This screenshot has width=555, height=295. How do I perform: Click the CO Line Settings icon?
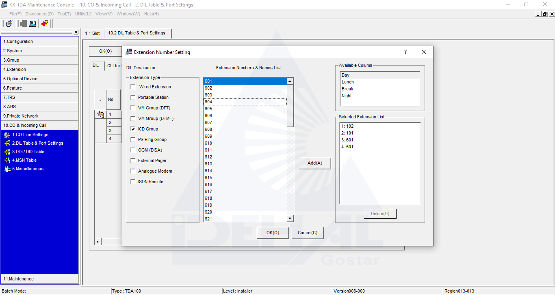tap(7, 135)
